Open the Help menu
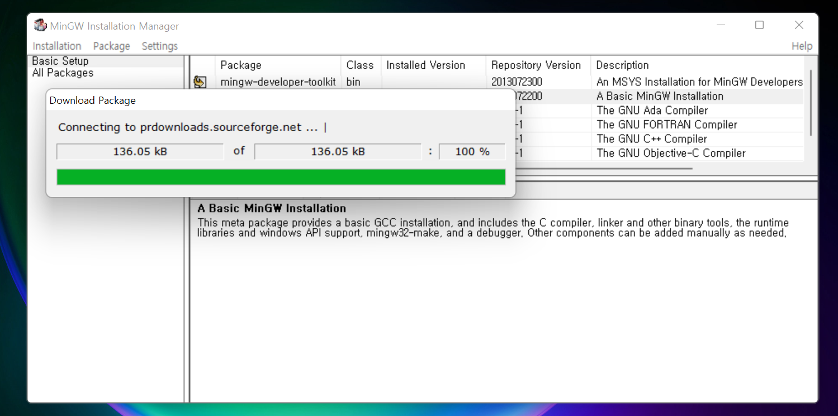Screen dimensions: 838x416 pos(802,46)
